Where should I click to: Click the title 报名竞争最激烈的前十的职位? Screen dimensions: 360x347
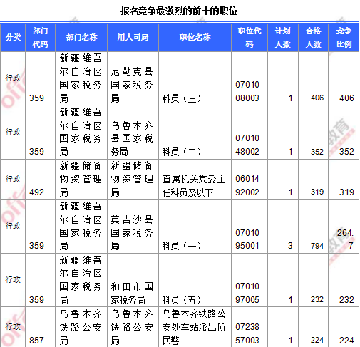[179, 11]
